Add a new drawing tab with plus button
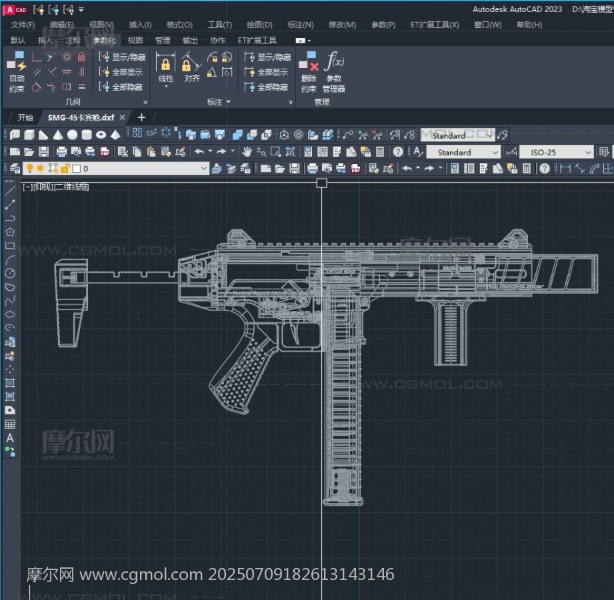Viewport: 614px width, 600px height. [142, 117]
